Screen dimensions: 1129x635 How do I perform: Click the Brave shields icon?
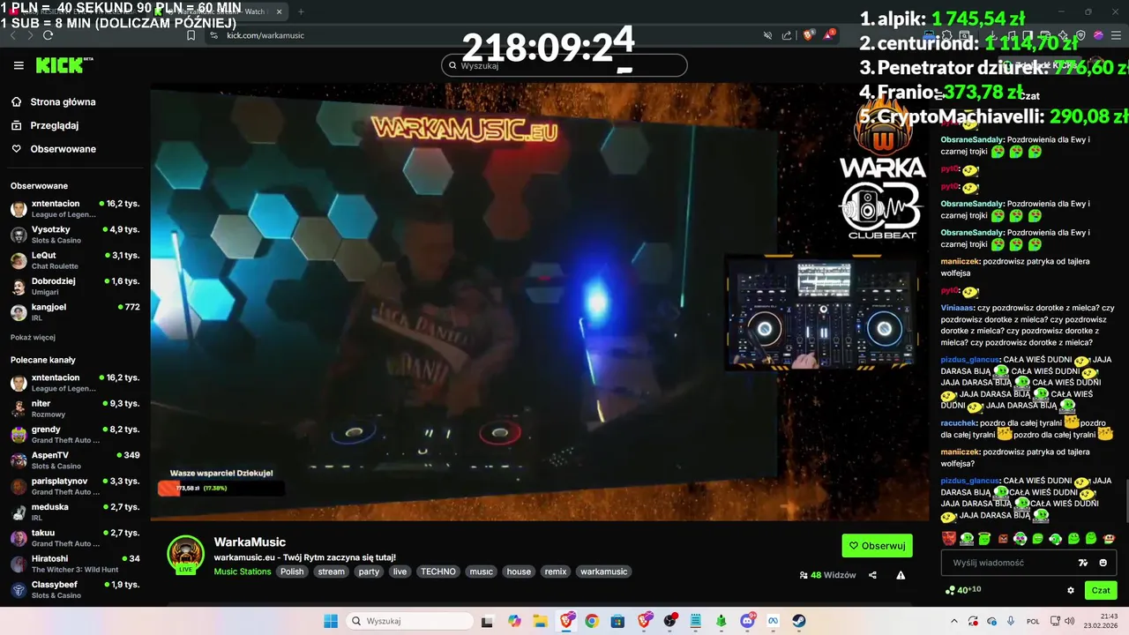pyautogui.click(x=808, y=35)
